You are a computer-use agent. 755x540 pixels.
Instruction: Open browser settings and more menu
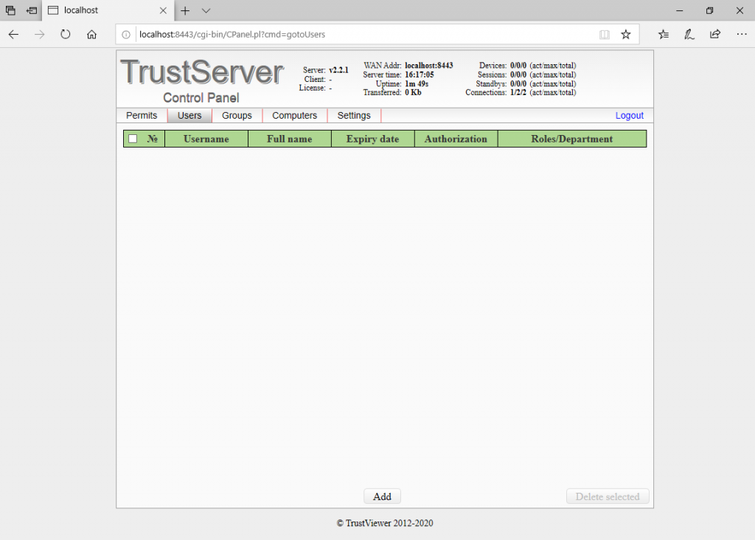tap(742, 34)
